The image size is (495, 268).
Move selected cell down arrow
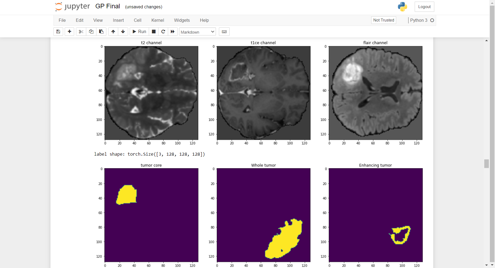[123, 32]
